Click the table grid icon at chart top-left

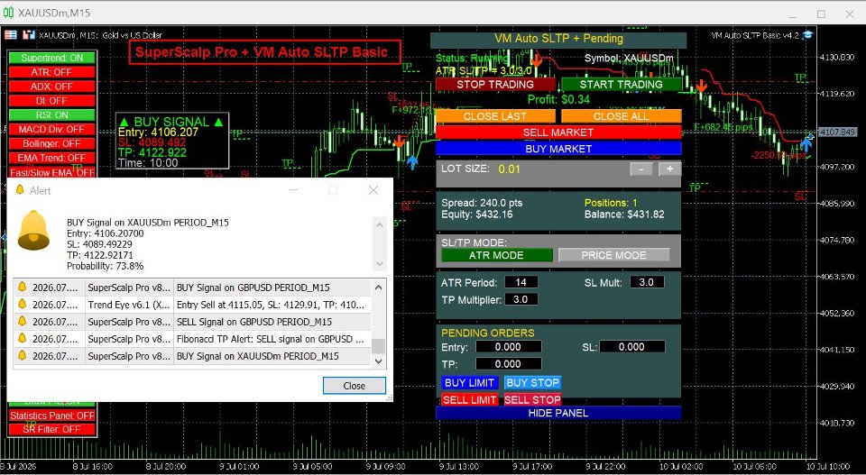point(11,35)
